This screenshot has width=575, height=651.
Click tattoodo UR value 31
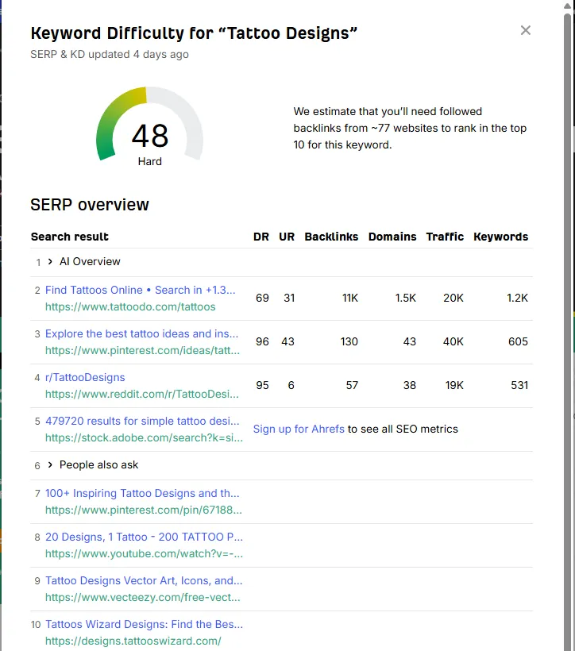[x=289, y=298]
